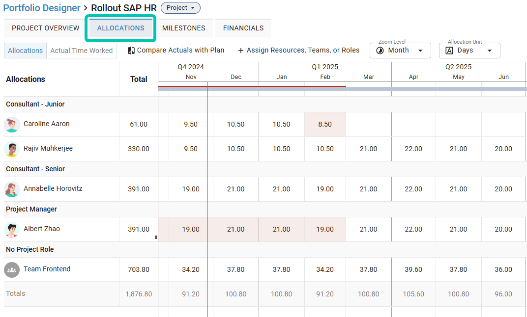Click Caroline Aaron's February cell 8.50
Image resolution: width=527 pixels, height=317 pixels.
325,125
